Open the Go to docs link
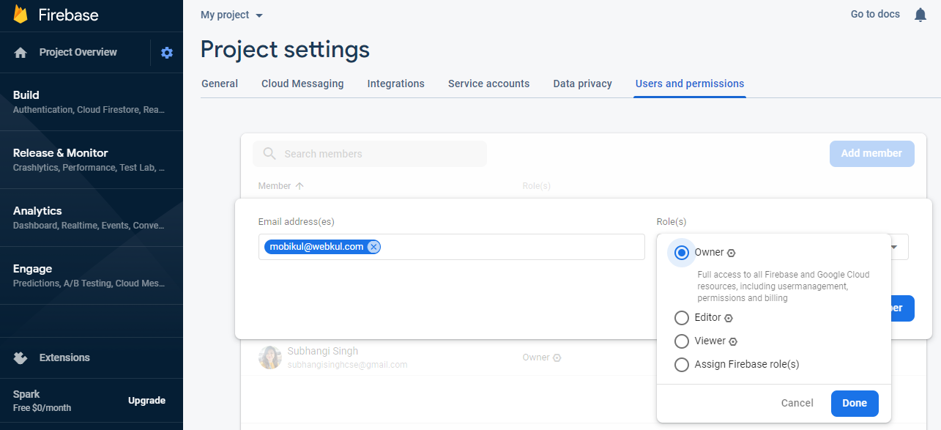The height and width of the screenshot is (430, 941). tap(875, 14)
